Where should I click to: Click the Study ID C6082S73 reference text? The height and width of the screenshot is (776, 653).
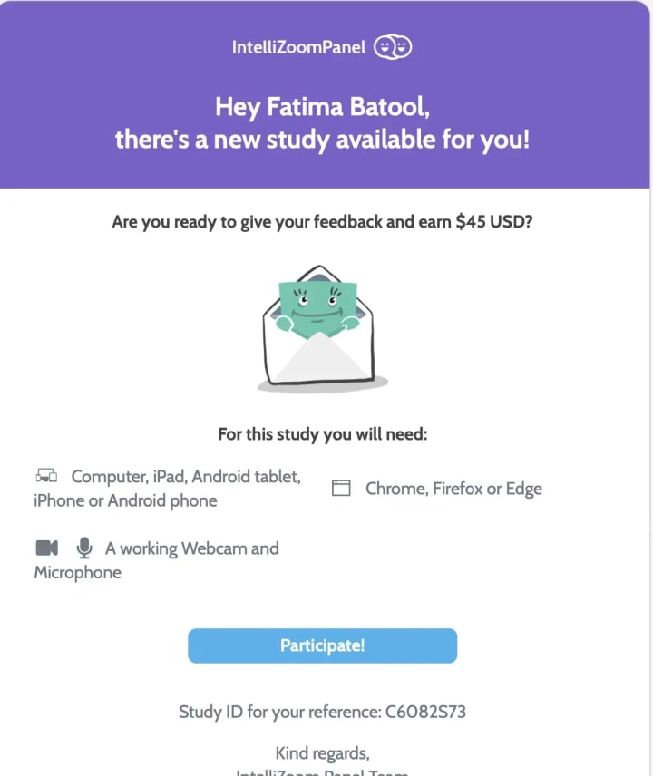pos(322,712)
